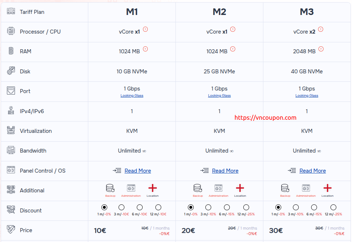Open M2 Looking Glass link
Image resolution: width=352 pixels, height=242 pixels.
[219, 96]
